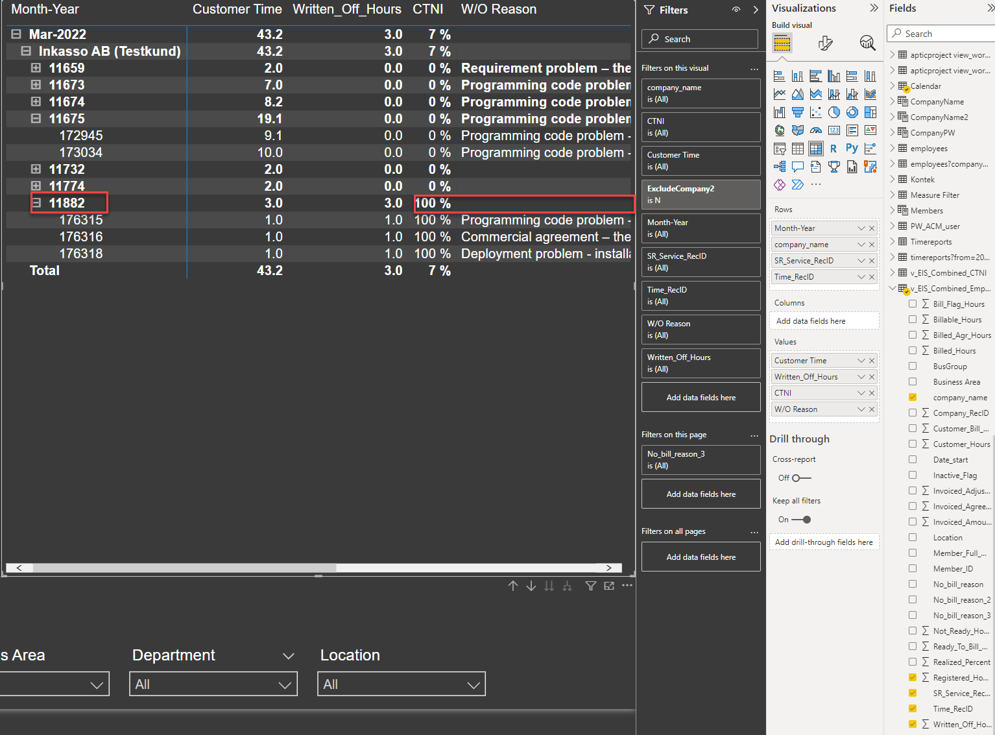Open the ExcludeCompany2 filter card
The width and height of the screenshot is (995, 735).
click(701, 195)
